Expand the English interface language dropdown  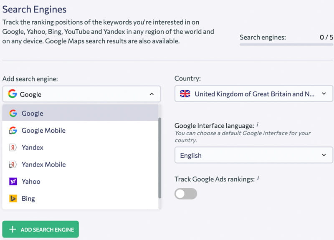[253, 155]
